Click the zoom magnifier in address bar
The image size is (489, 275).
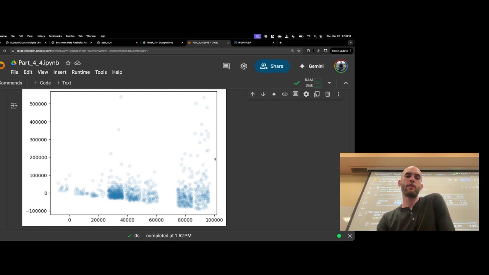tap(293, 51)
